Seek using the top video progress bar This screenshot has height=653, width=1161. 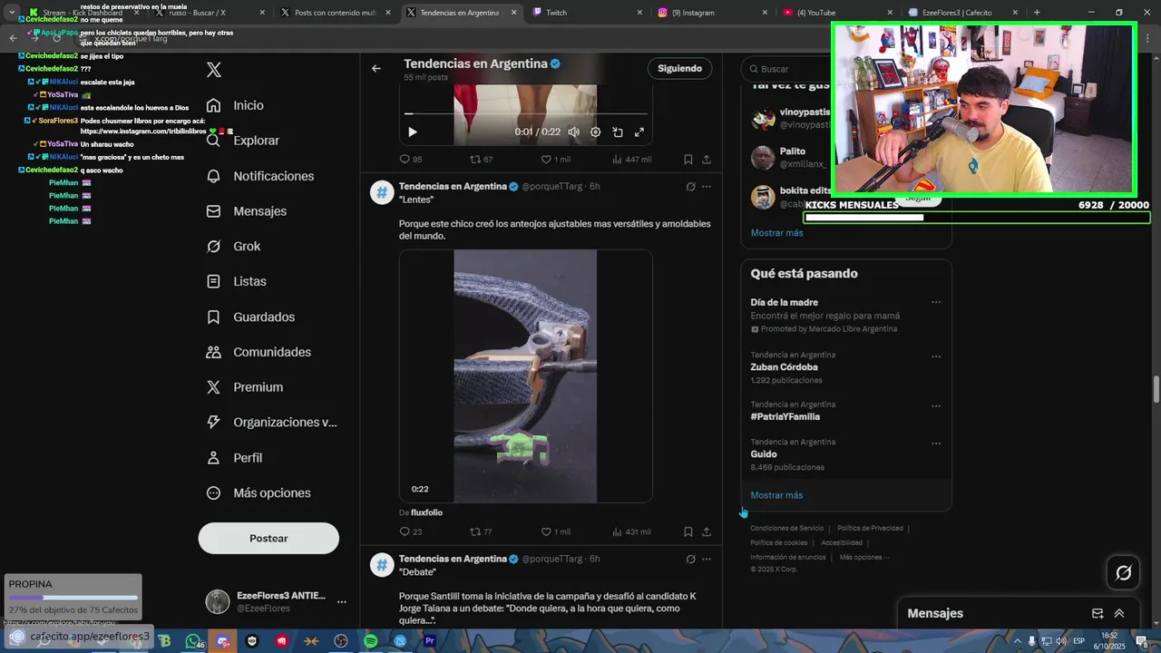pyautogui.click(x=526, y=113)
